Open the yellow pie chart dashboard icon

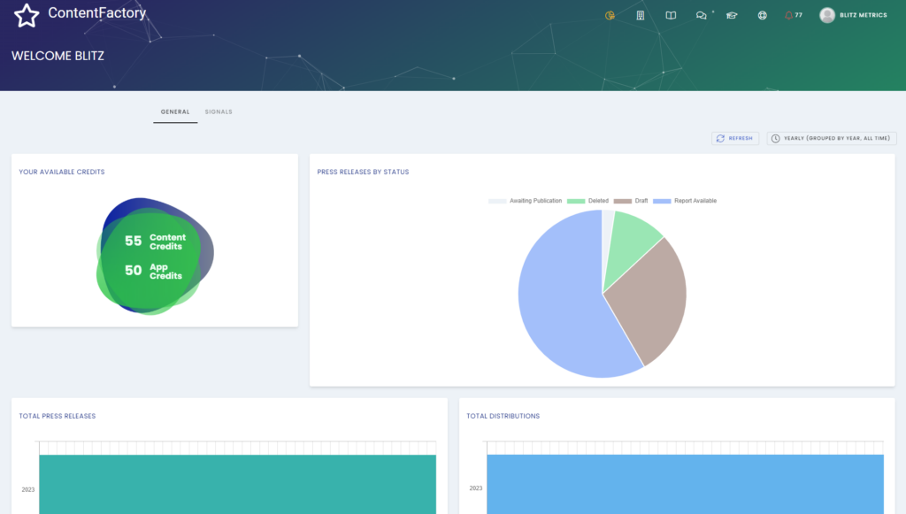coord(610,15)
